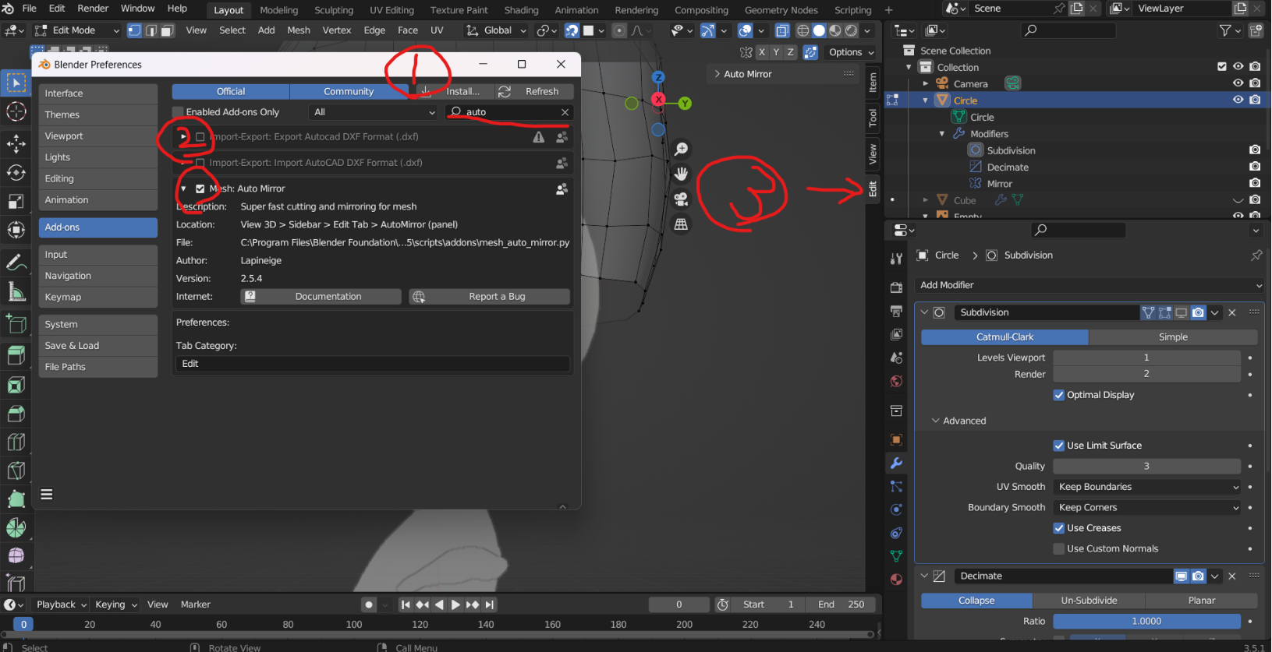Screen dimensions: 1272x652
Task: Switch to vertex select mode icon
Action: click(134, 30)
